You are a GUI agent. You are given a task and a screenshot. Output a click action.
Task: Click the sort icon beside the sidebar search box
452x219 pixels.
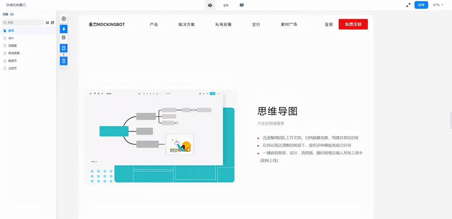pyautogui.click(x=52, y=22)
